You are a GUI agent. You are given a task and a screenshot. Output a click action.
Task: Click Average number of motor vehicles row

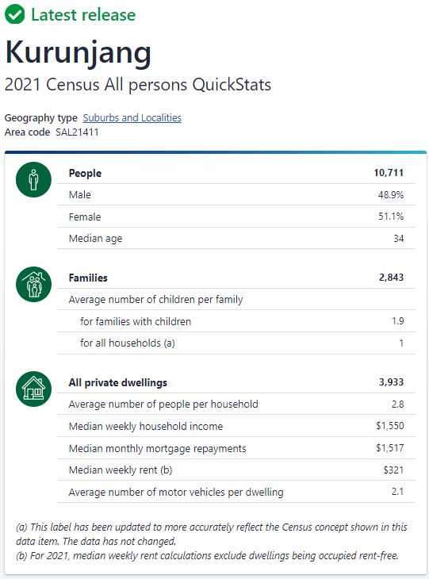(x=236, y=492)
